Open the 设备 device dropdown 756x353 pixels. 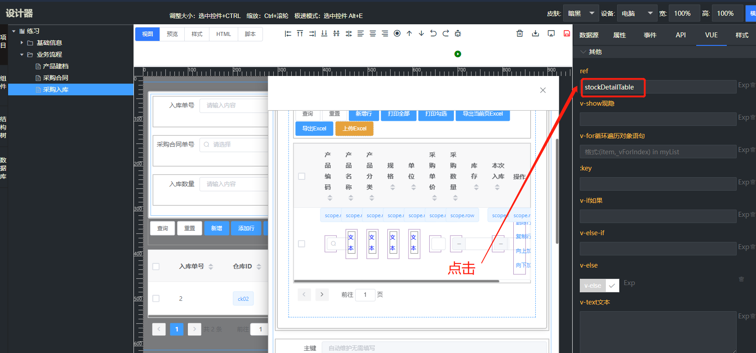click(637, 13)
